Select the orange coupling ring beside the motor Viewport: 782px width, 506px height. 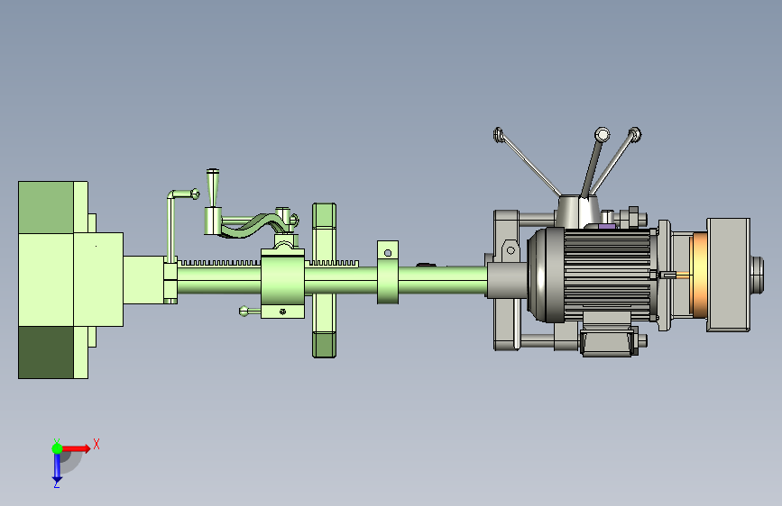(x=699, y=275)
